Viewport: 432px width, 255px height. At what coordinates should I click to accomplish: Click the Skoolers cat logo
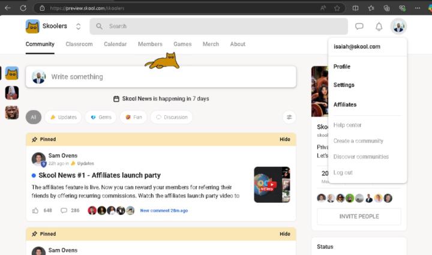(x=32, y=26)
